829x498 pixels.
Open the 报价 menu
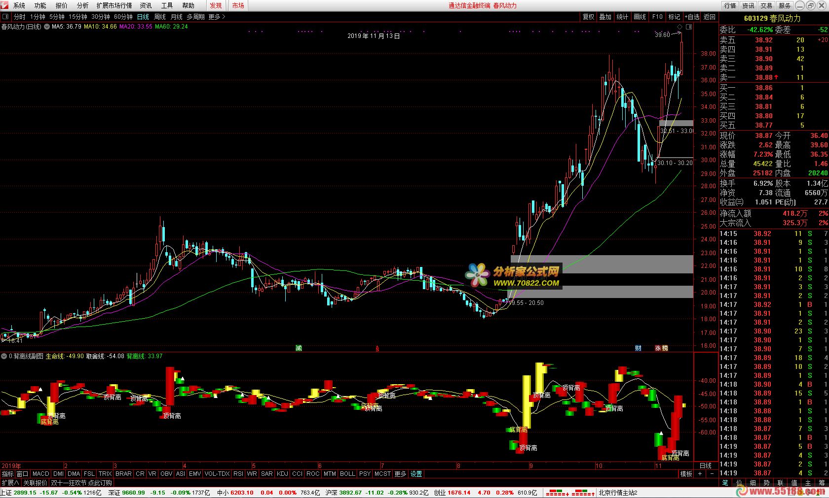pos(62,5)
